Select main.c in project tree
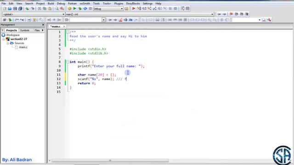The height and width of the screenshot is (165, 294). (23, 47)
